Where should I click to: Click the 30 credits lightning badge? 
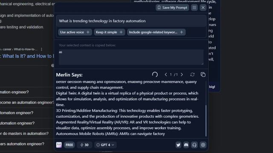84,145
